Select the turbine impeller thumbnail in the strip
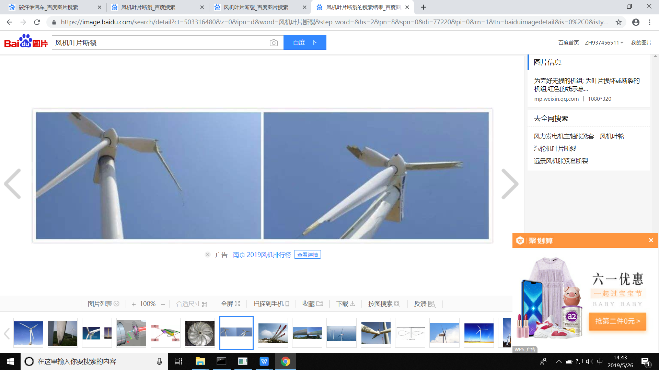The image size is (659, 370). (x=200, y=333)
